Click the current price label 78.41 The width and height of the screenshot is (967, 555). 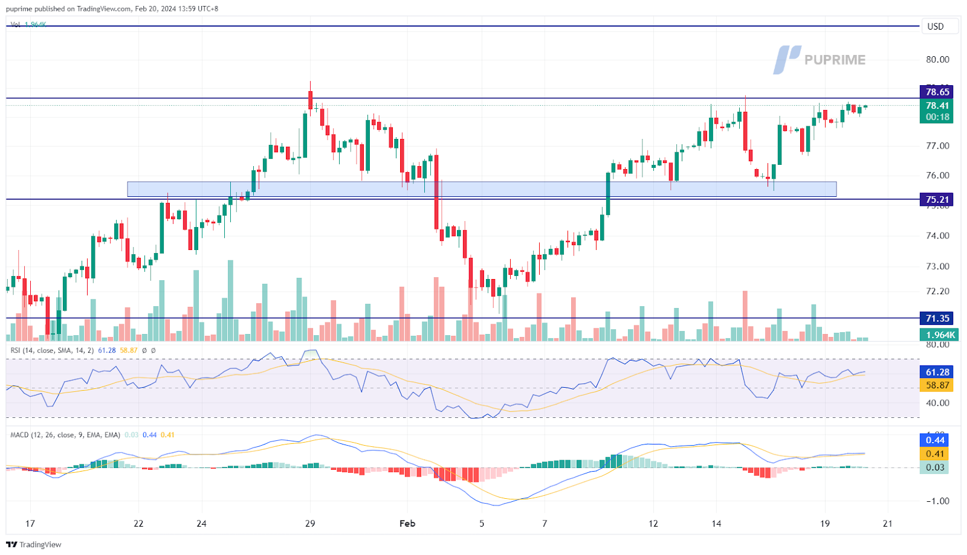coord(936,106)
